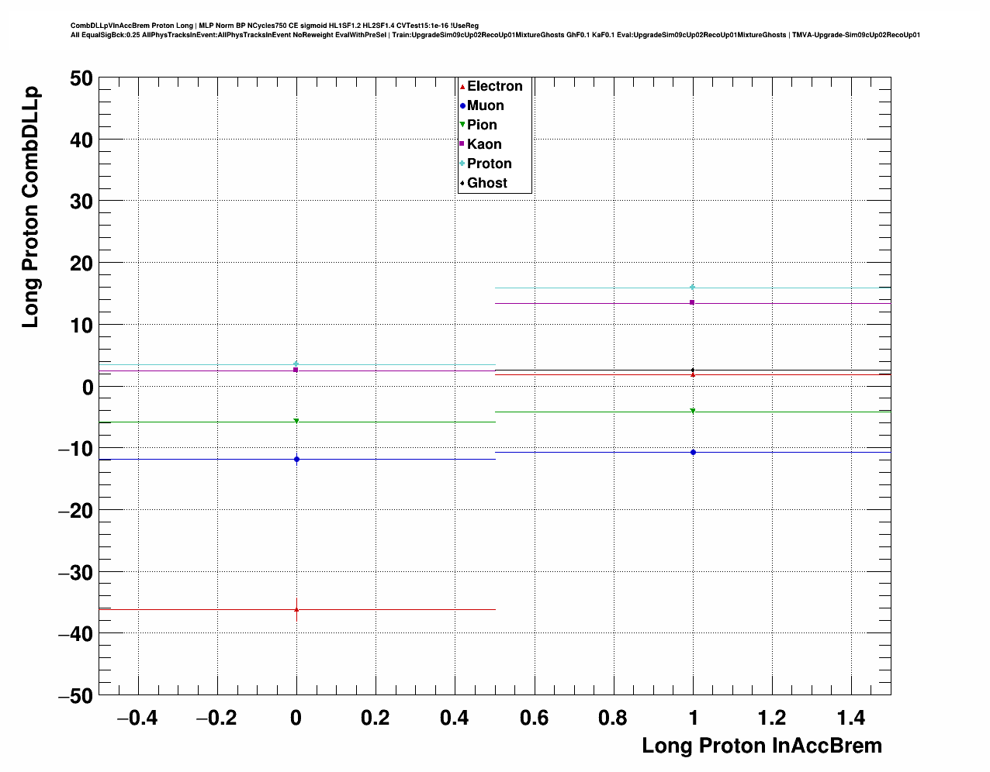Screen dimensions: 990x772
Task: Click the Pion data point at x=0
Action: (296, 421)
